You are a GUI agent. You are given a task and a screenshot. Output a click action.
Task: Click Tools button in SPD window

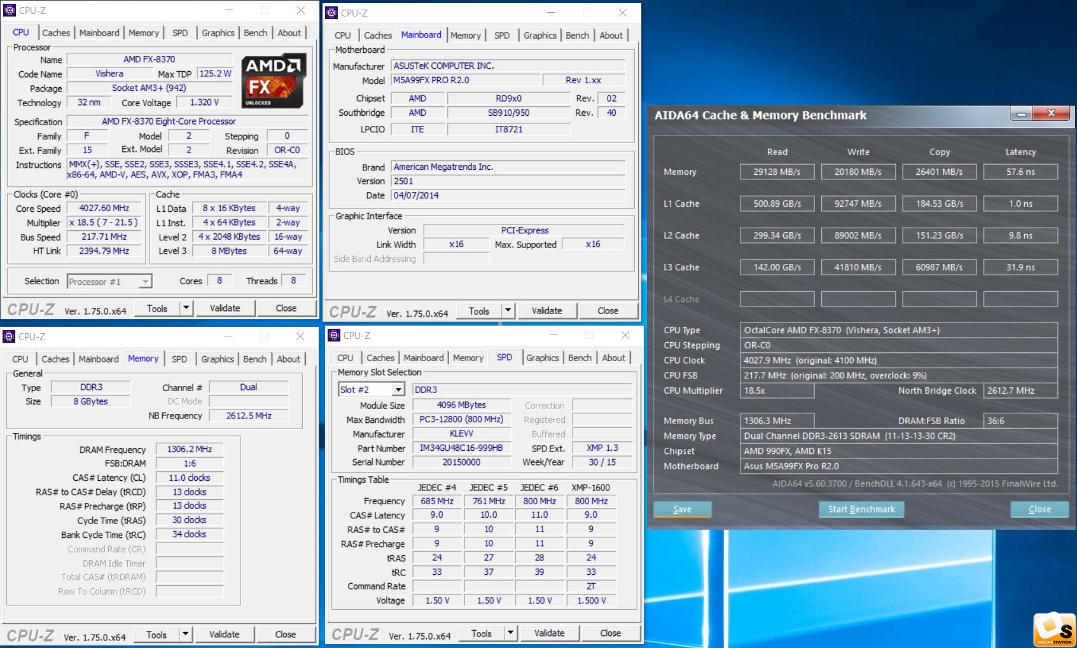click(x=482, y=633)
